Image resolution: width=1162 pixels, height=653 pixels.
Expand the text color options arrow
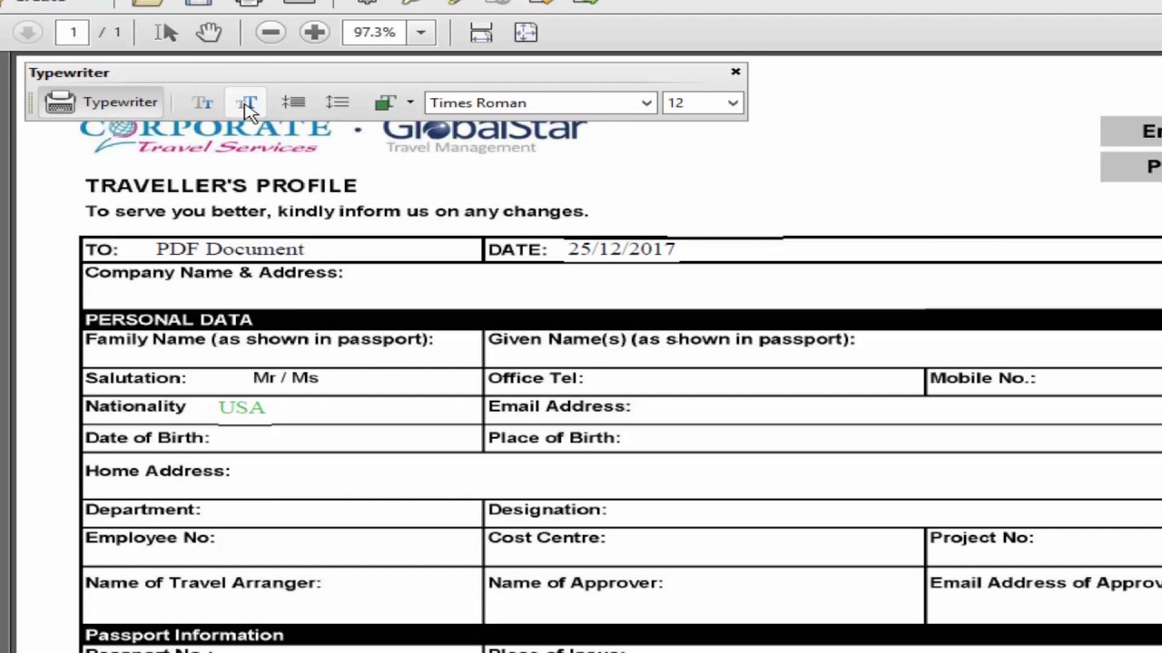(x=409, y=102)
